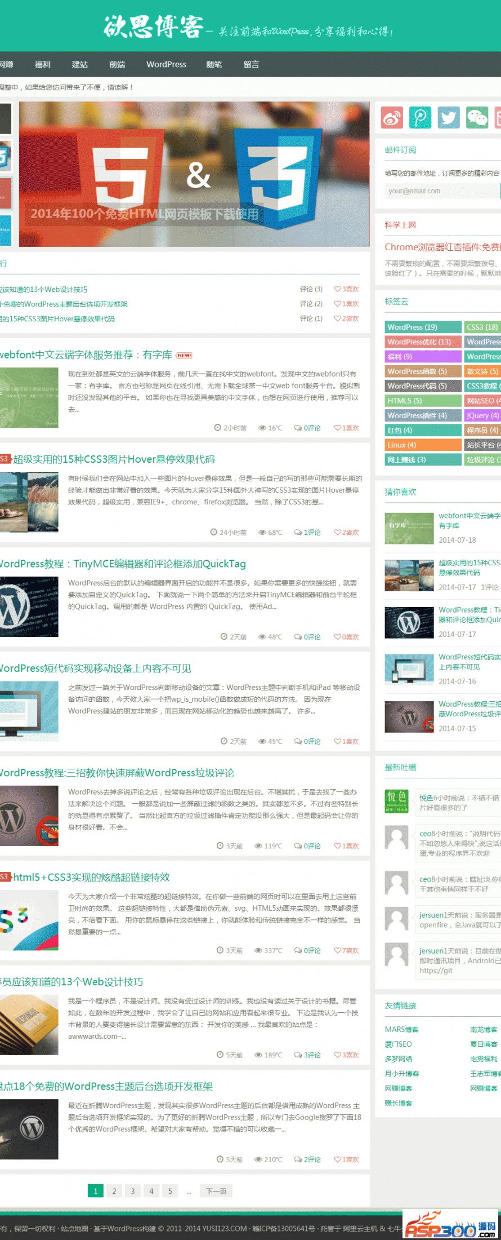Open TinyMCE编辑器 QuickTag article title

point(123,564)
